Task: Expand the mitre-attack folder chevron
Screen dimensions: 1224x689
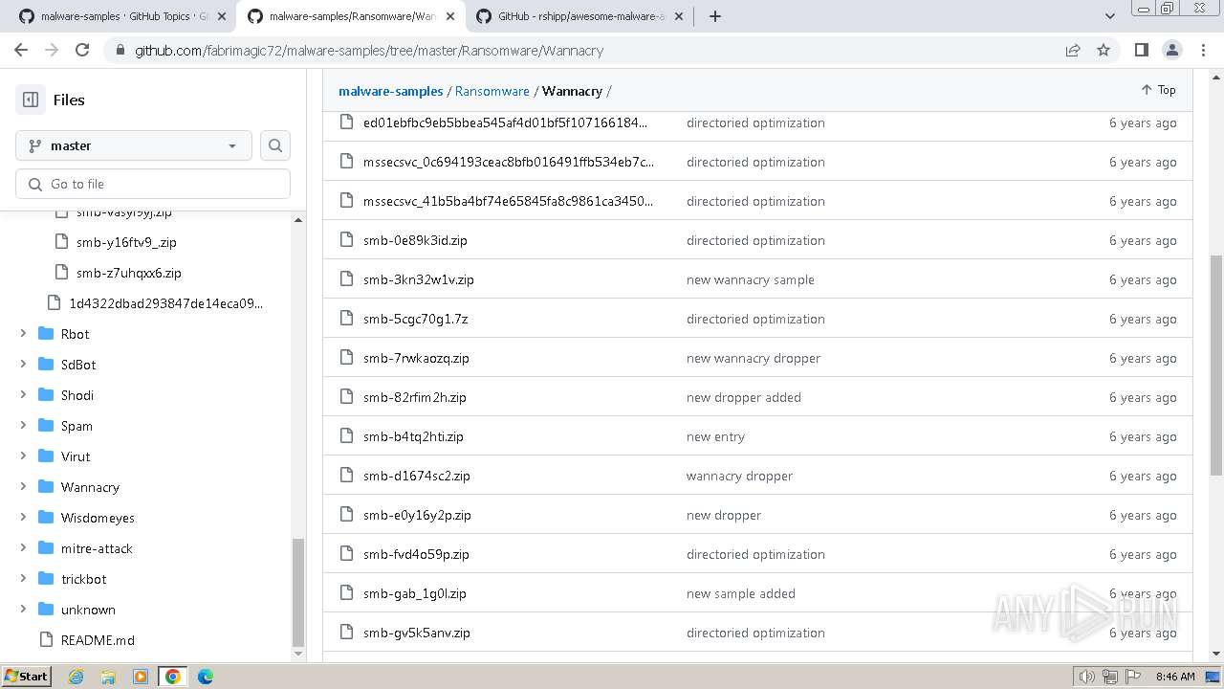Action: 23,548
